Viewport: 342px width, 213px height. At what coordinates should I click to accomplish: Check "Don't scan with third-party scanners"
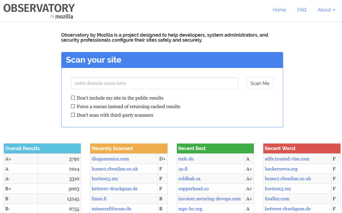point(73,115)
